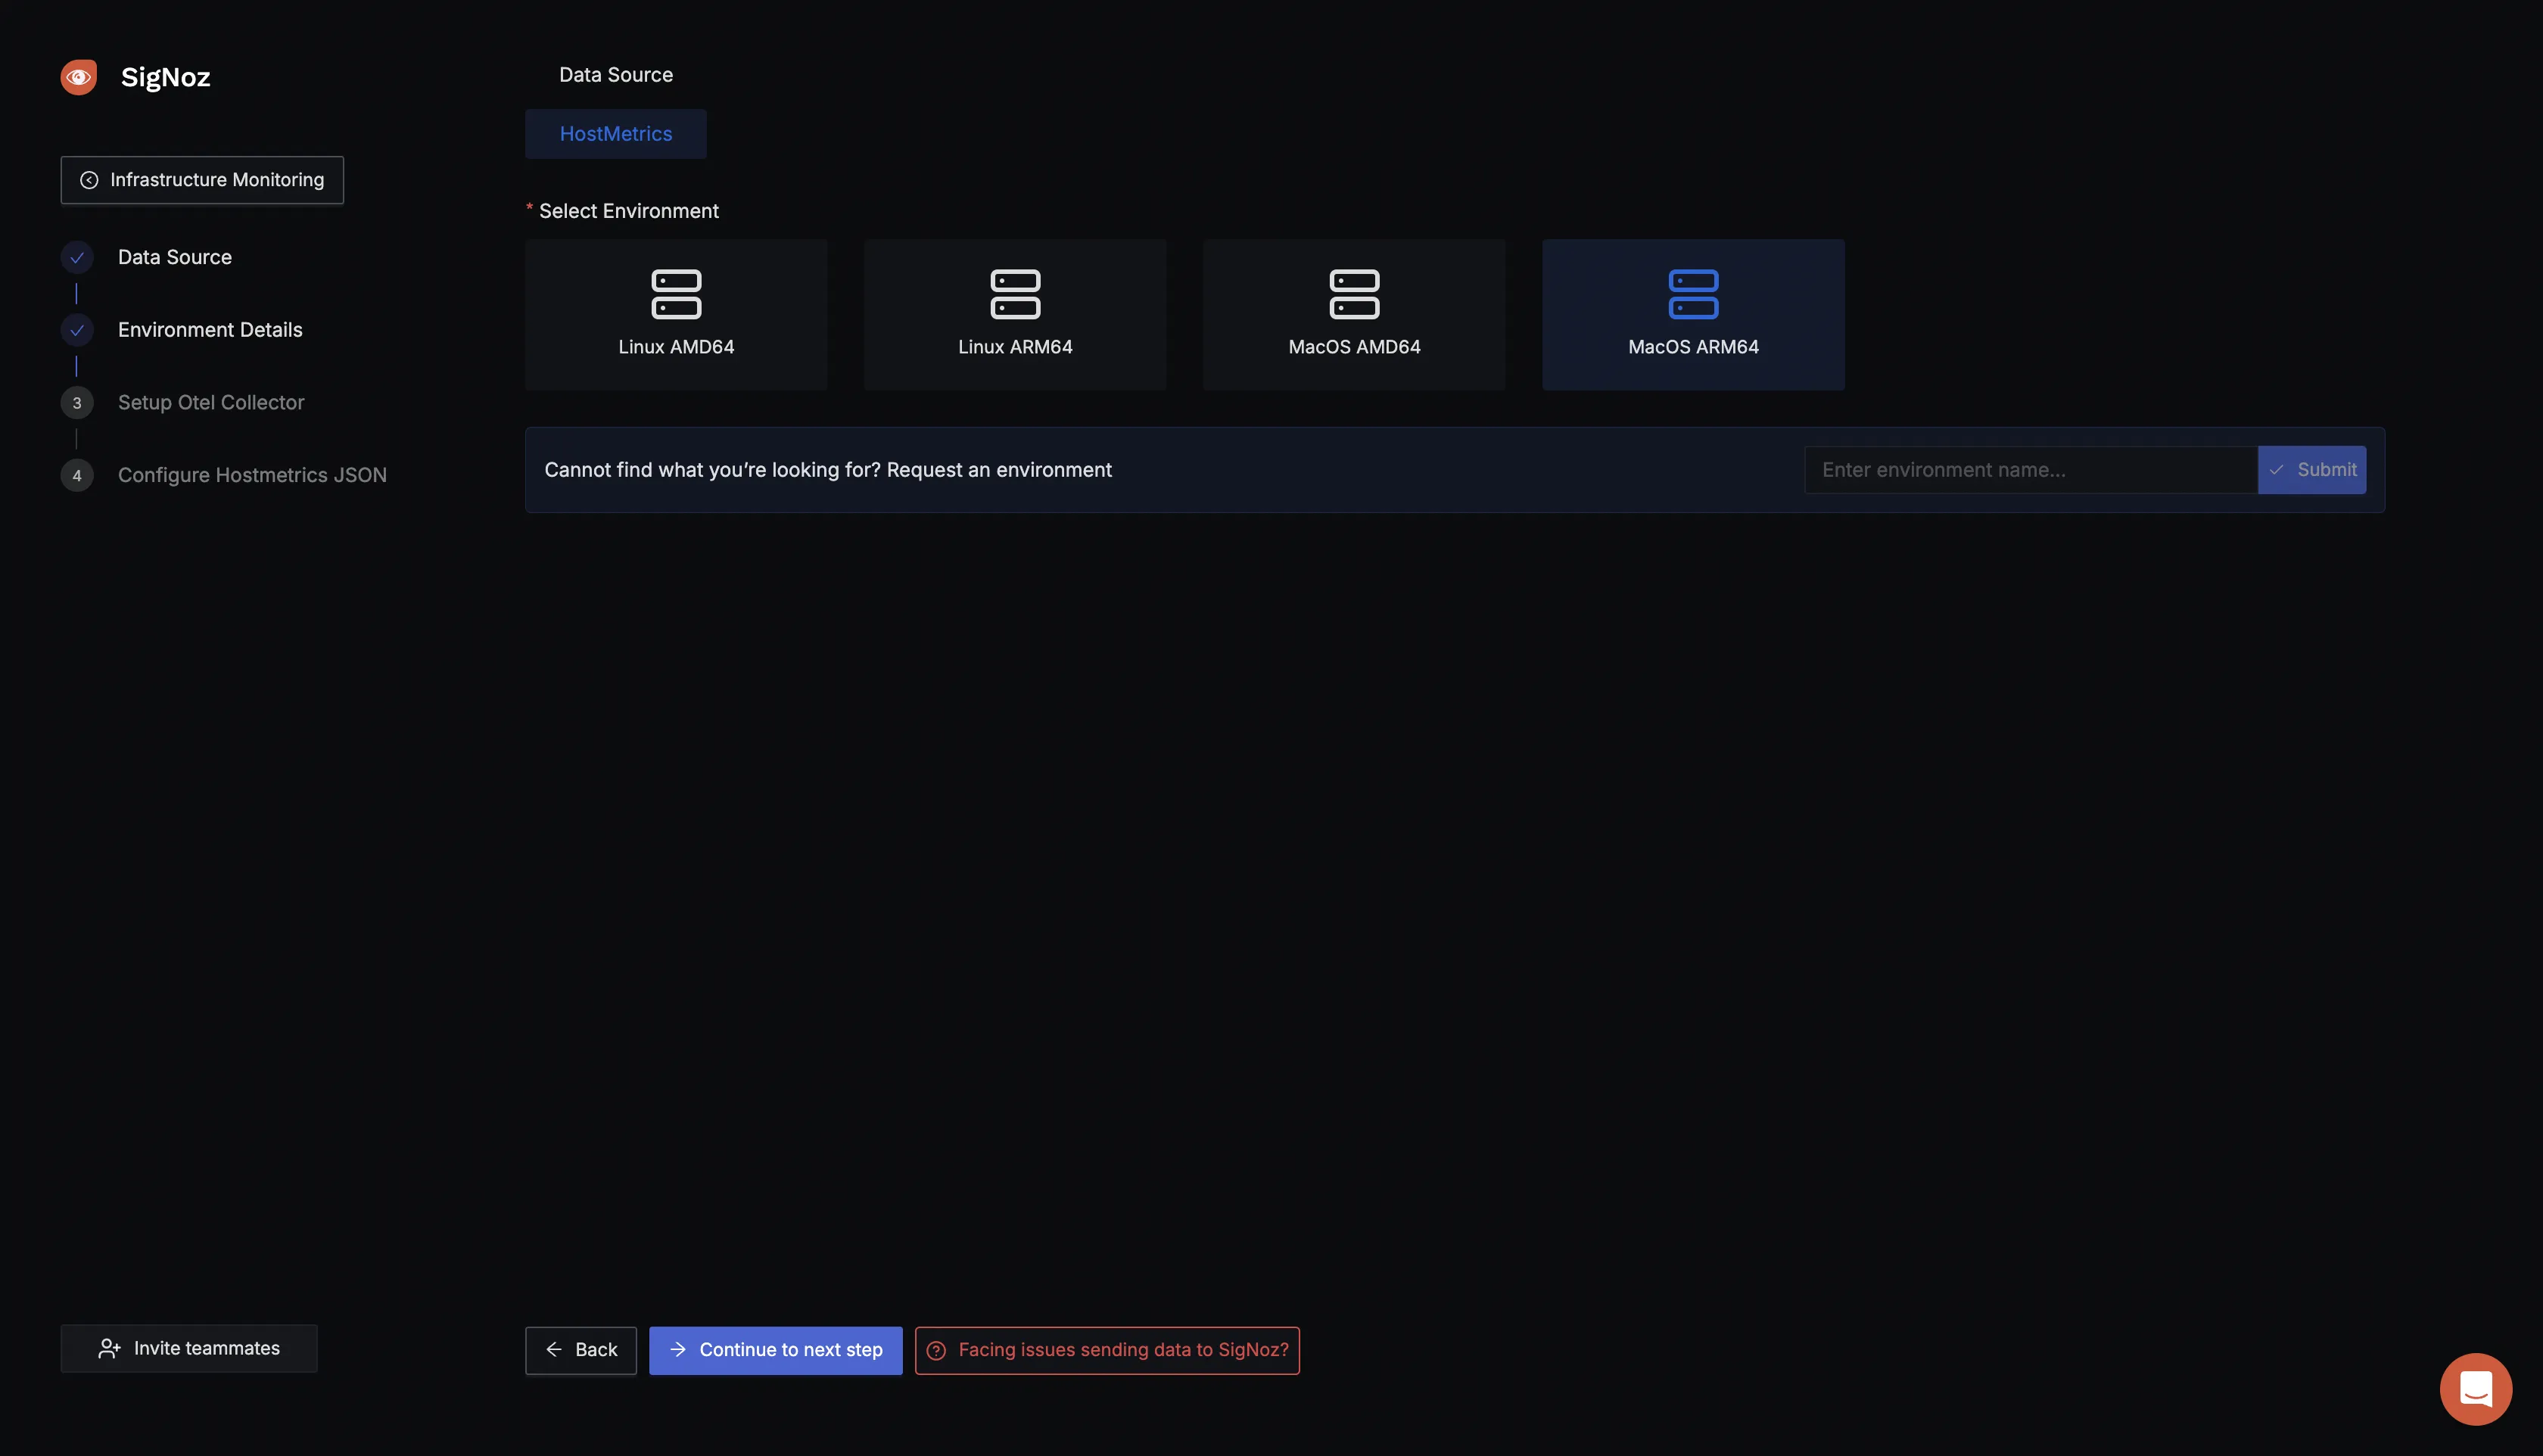Choose the Linux AMD64 environment card

coord(676,315)
